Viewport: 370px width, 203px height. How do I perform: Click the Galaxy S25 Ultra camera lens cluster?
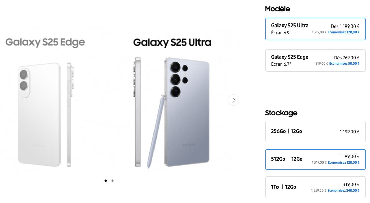click(178, 80)
